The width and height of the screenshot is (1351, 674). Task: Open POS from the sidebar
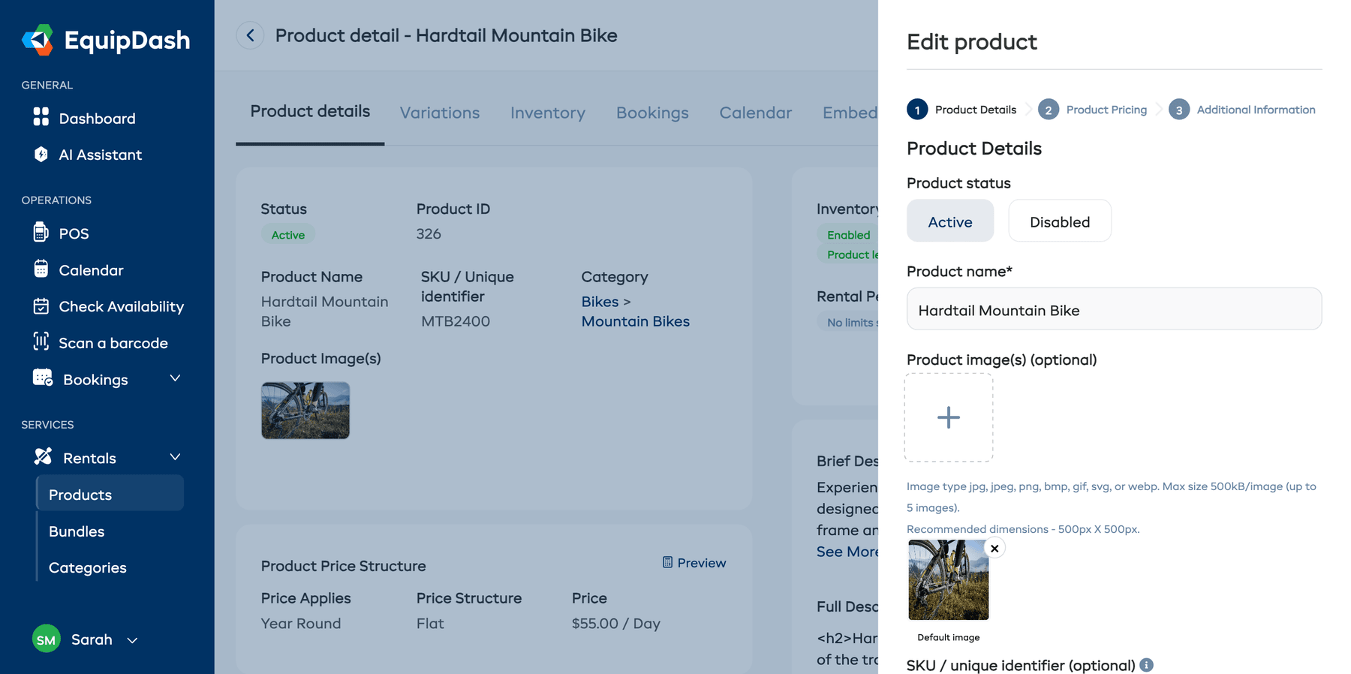(62, 233)
